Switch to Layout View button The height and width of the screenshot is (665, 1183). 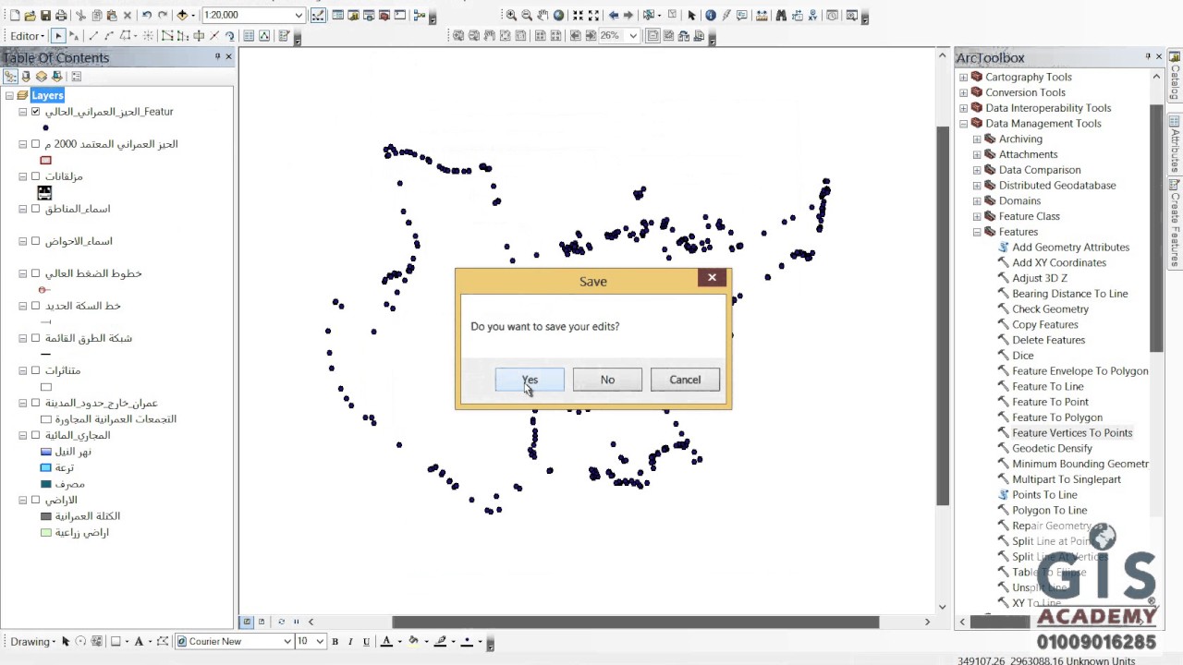coord(262,622)
